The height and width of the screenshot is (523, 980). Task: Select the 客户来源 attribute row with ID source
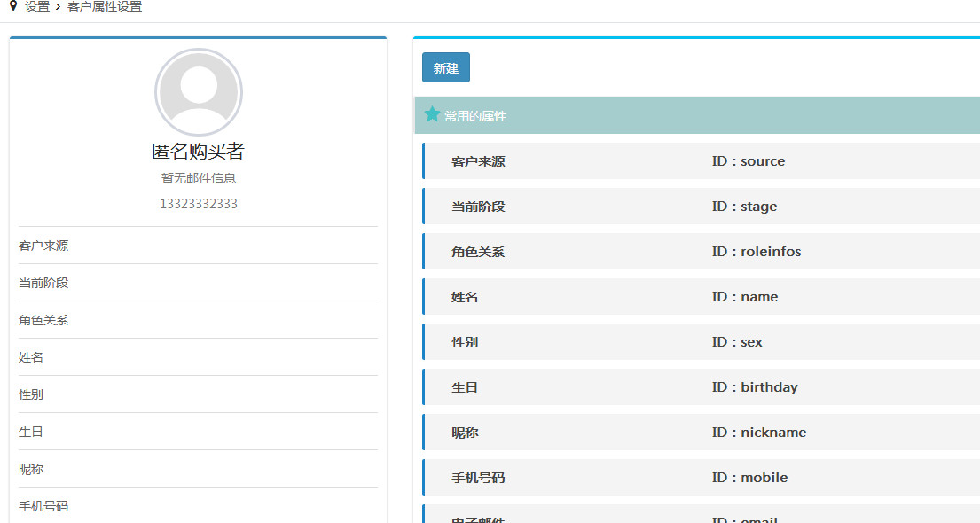(701, 161)
